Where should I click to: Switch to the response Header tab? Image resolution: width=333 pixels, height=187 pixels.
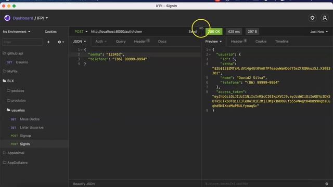pos(238,42)
